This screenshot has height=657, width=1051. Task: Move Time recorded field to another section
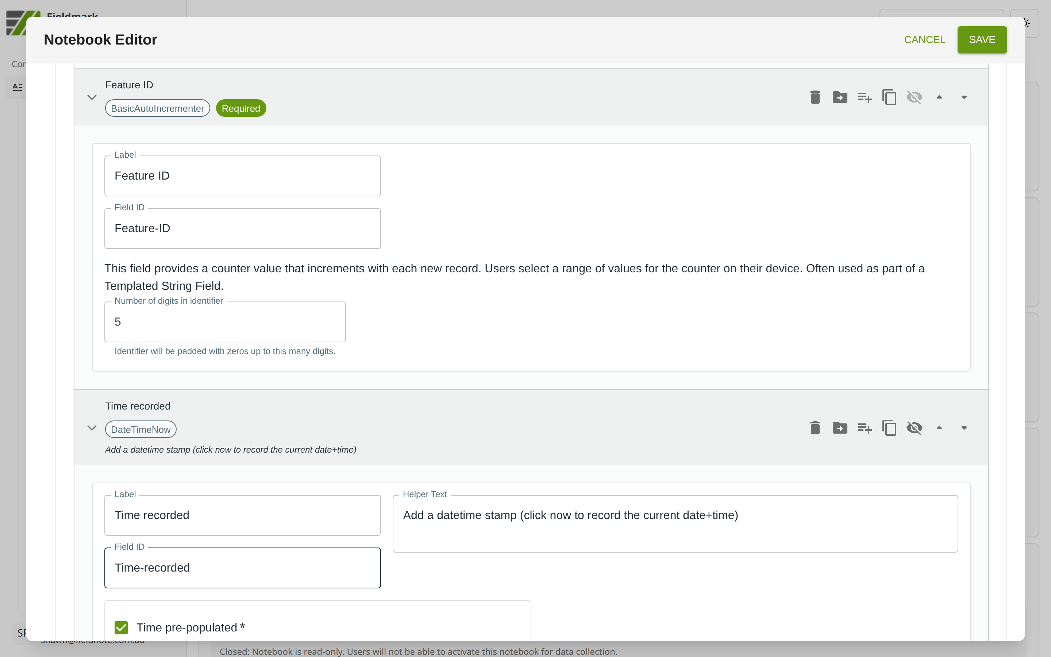click(839, 428)
